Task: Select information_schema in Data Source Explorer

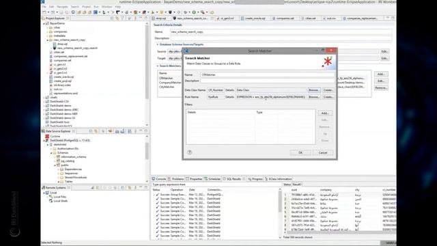Action: [x=73, y=156]
